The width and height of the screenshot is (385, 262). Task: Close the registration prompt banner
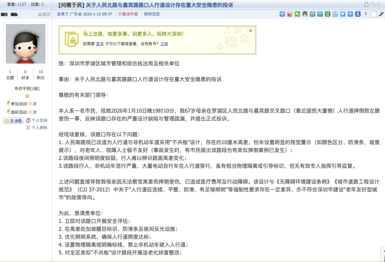click(250, 31)
